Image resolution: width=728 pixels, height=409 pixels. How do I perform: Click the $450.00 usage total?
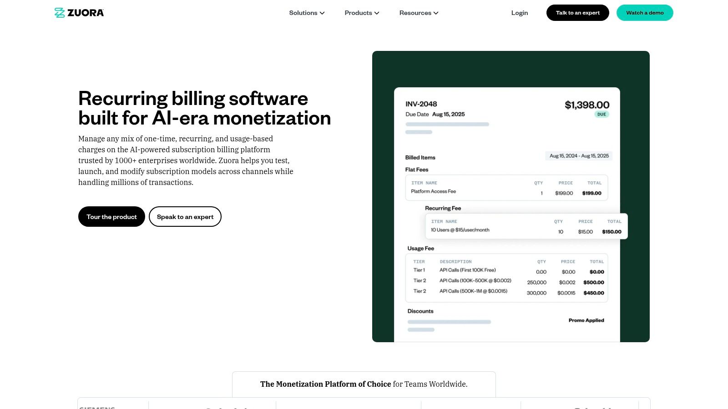pyautogui.click(x=594, y=293)
